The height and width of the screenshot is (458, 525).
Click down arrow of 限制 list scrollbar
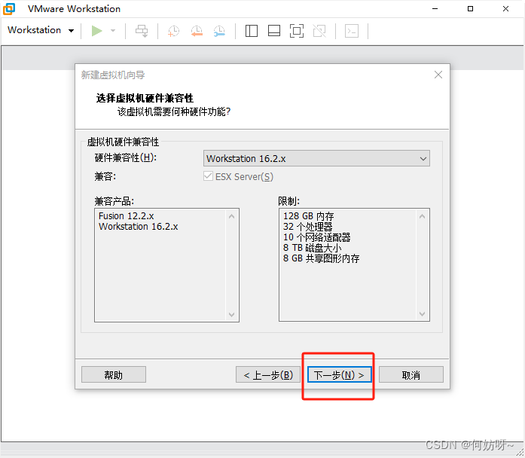(x=423, y=314)
